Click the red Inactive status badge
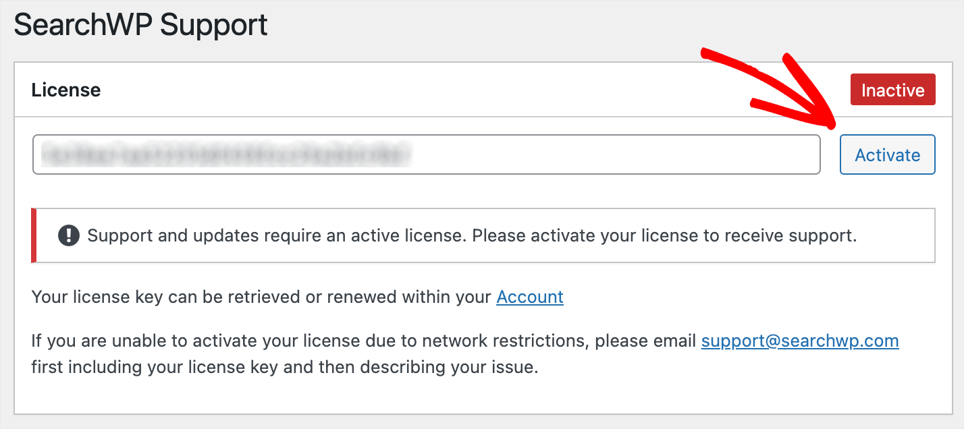This screenshot has width=964, height=429. [892, 90]
